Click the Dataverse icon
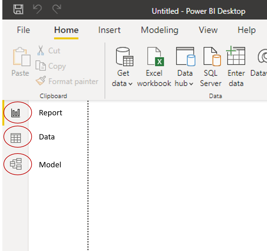The image size is (267, 251). coord(262,57)
